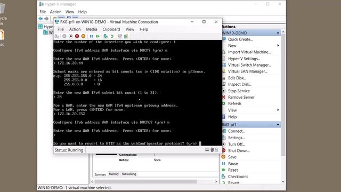The image size is (341, 192).
Task: Click the keyboard status icon in VM Connection status bar
Action: point(207,150)
